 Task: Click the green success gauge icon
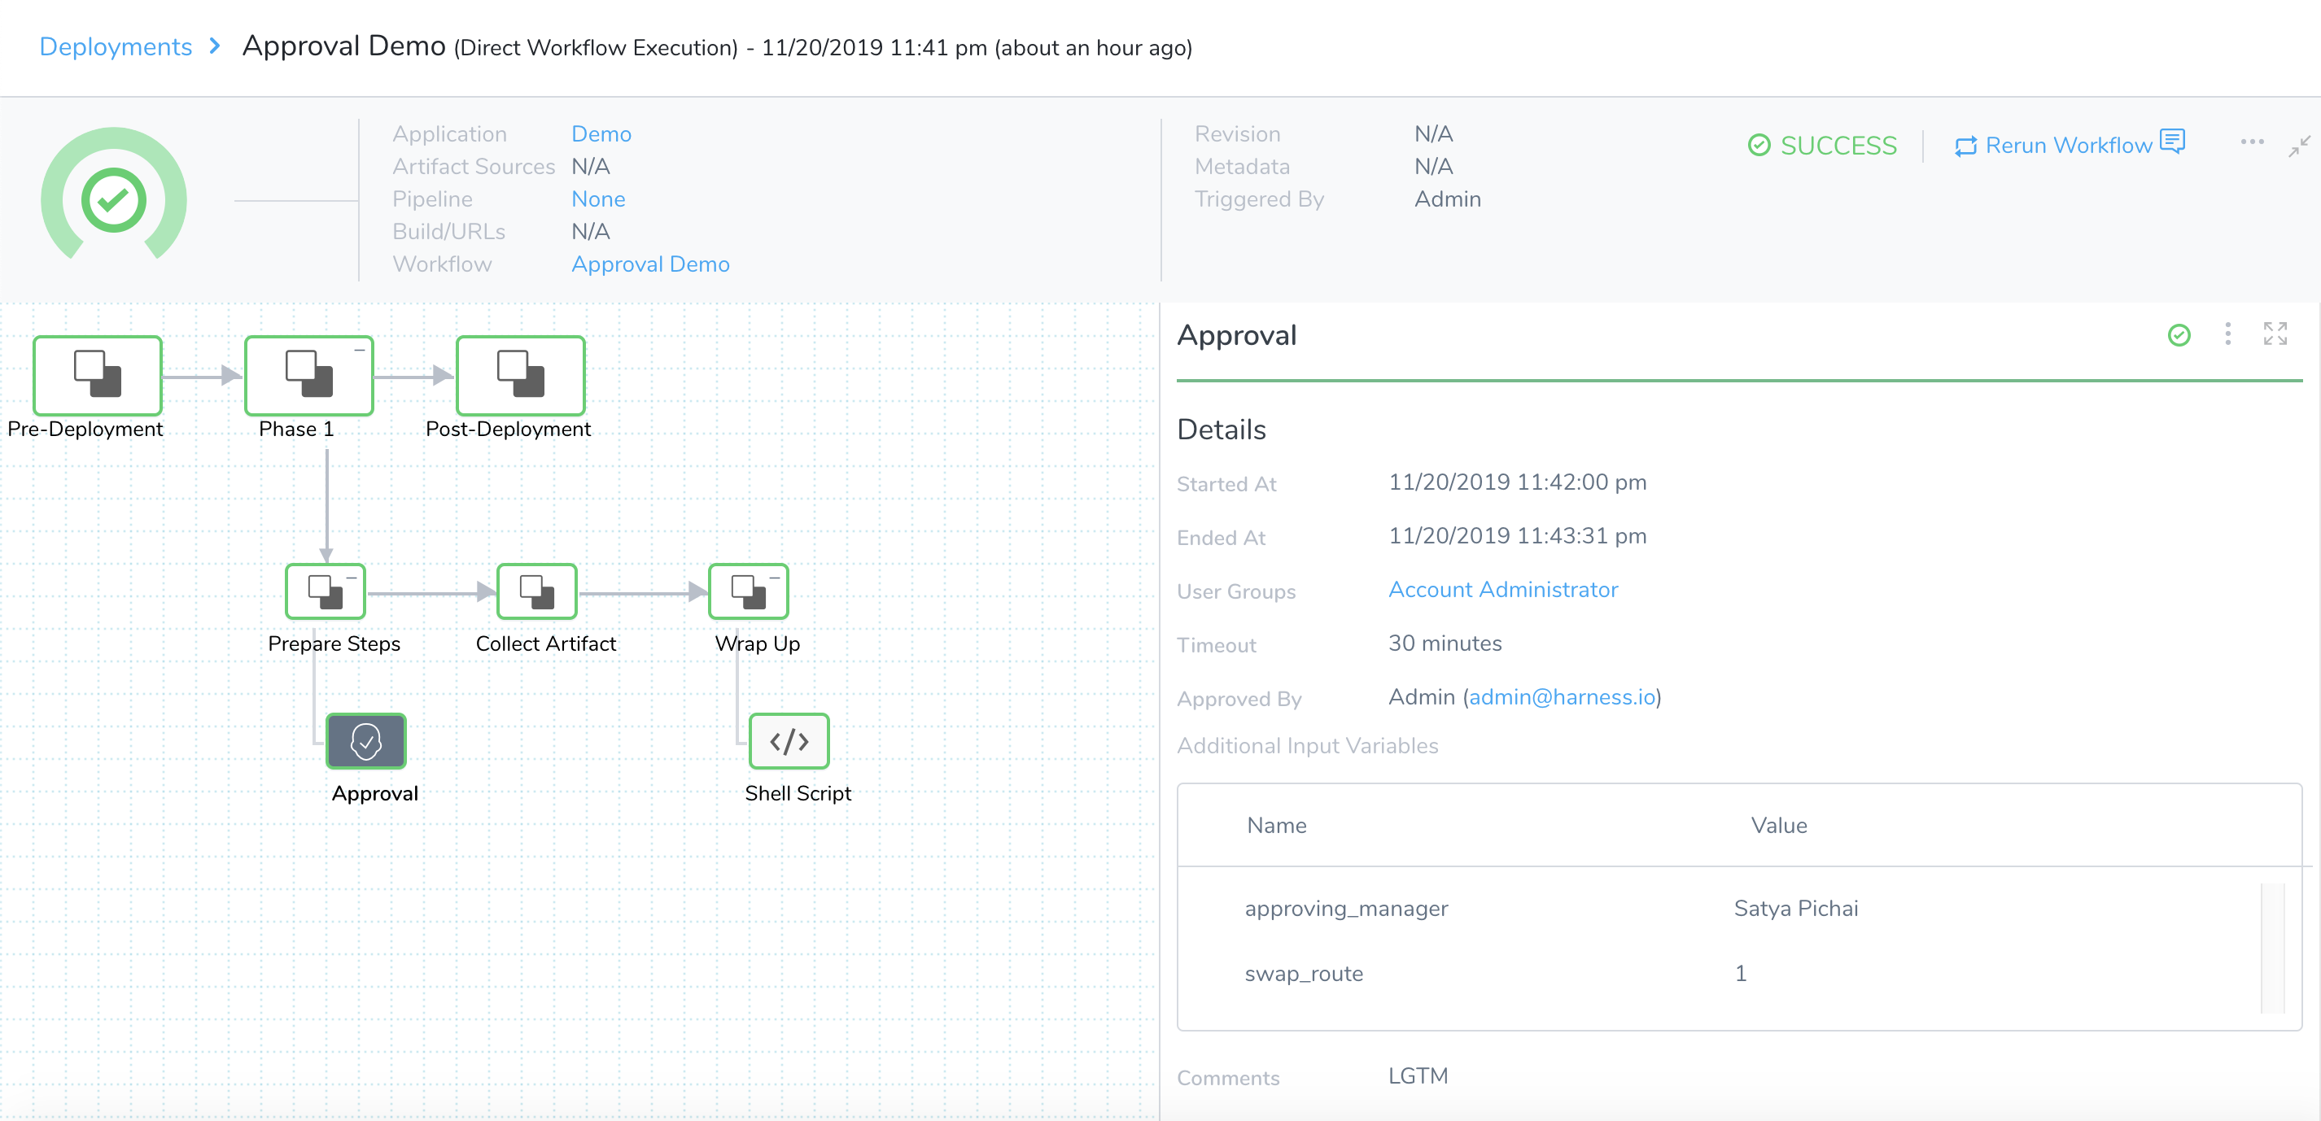tap(114, 194)
